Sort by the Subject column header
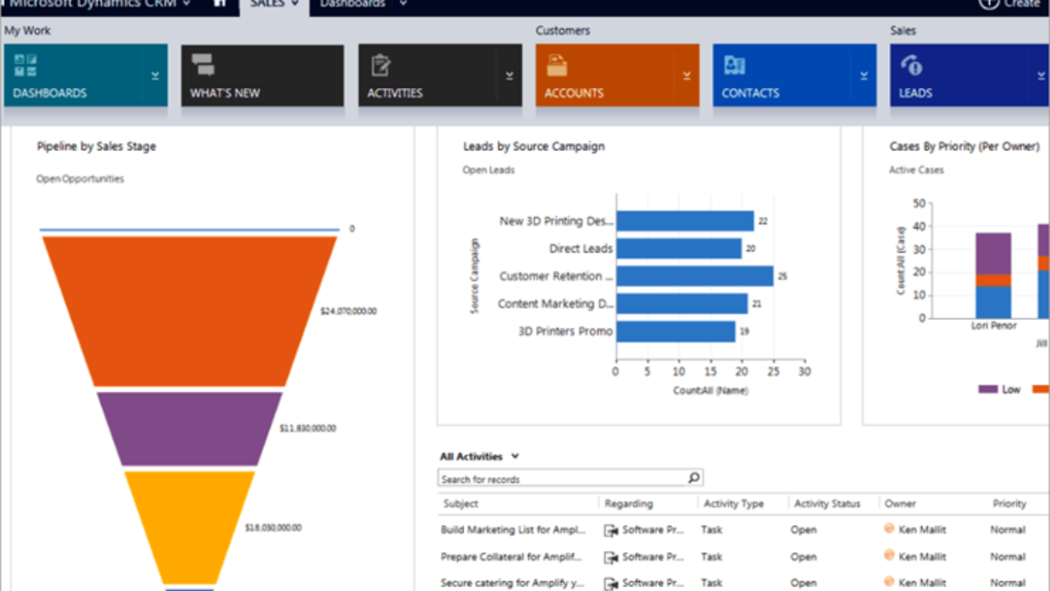 [461, 504]
